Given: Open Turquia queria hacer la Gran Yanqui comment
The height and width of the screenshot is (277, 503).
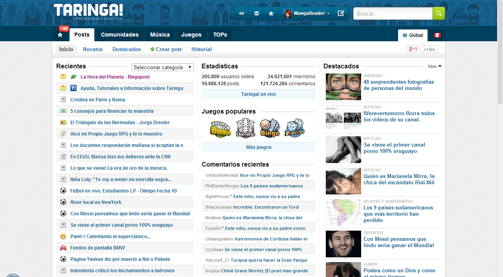Looking at the screenshot, I should (269, 260).
